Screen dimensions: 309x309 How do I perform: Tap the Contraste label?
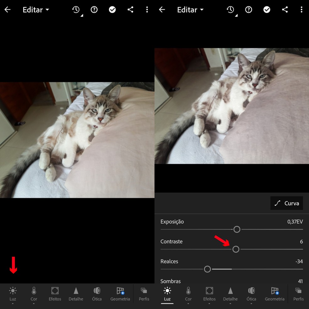pos(171,241)
